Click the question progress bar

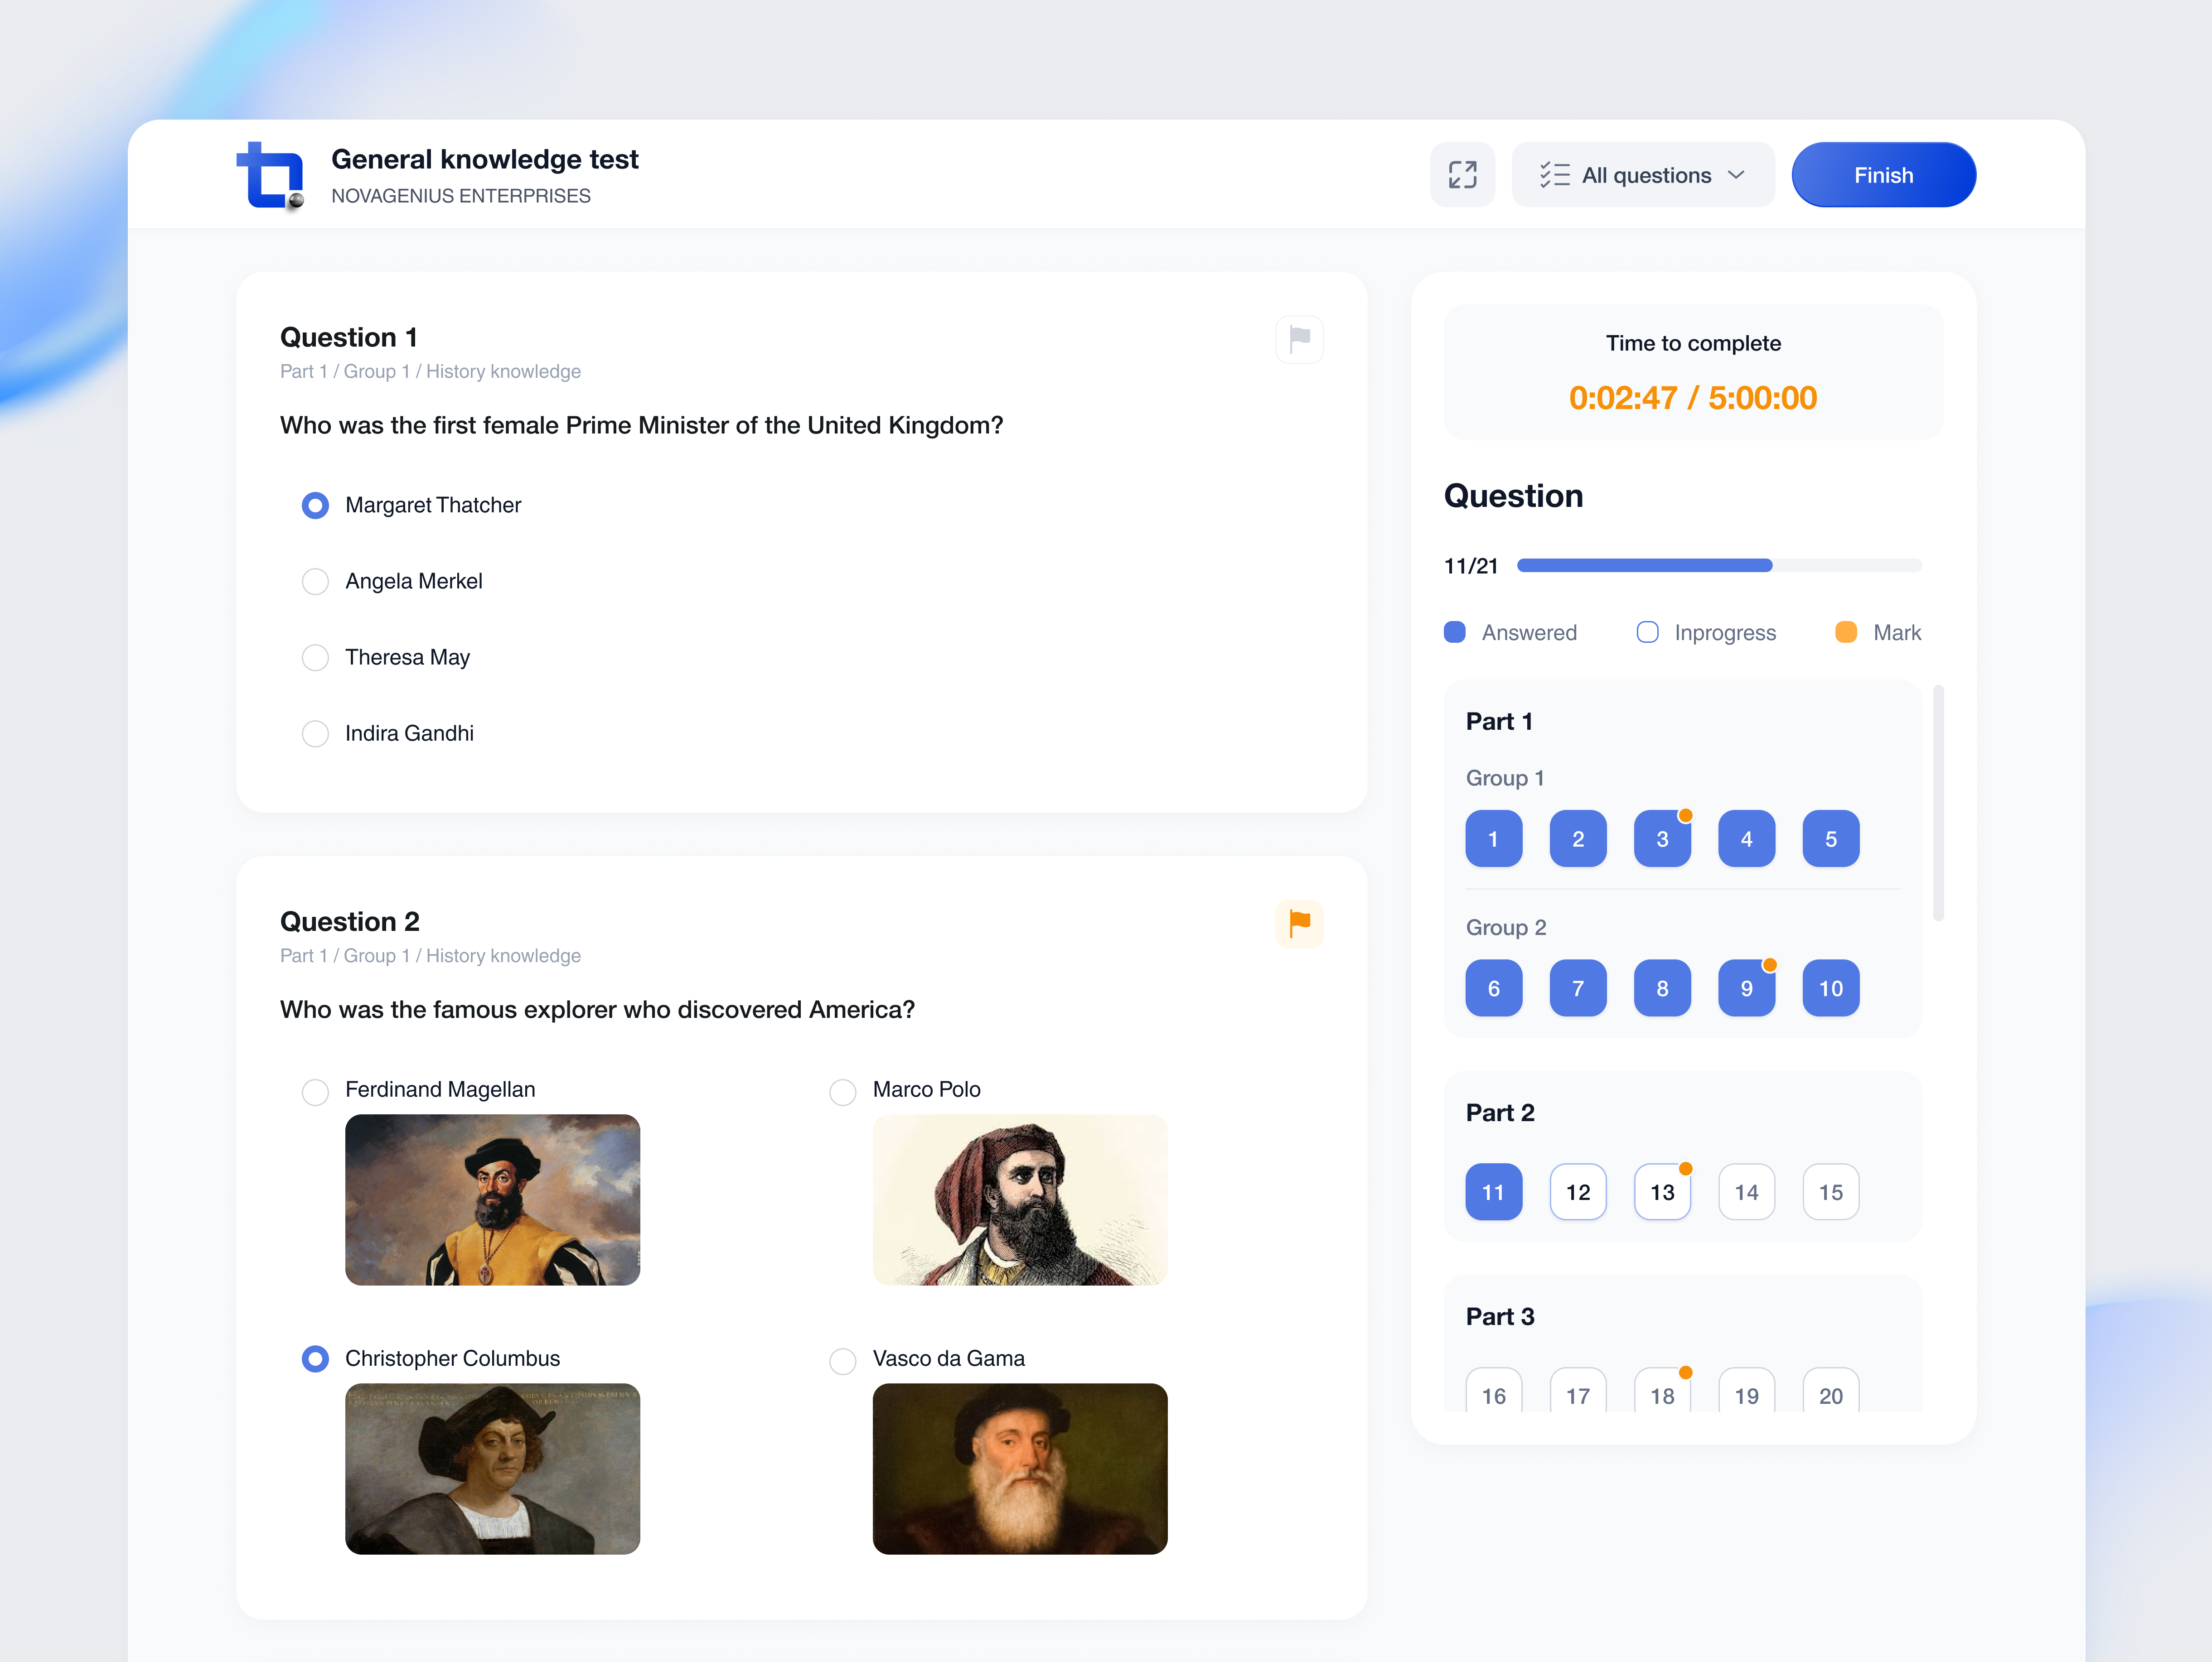pyautogui.click(x=1719, y=566)
